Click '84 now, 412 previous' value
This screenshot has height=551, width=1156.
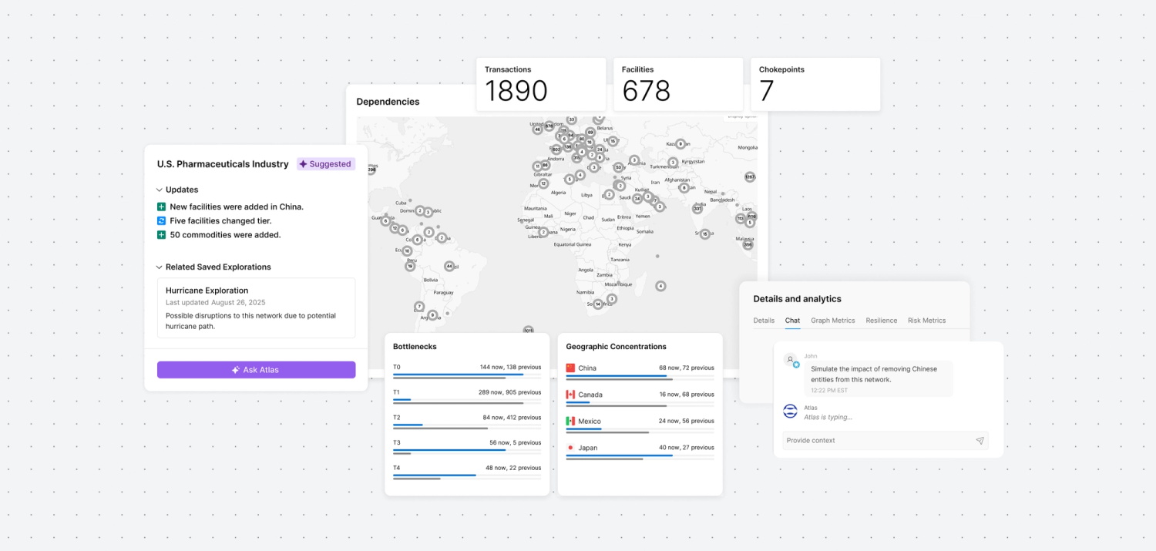(512, 418)
